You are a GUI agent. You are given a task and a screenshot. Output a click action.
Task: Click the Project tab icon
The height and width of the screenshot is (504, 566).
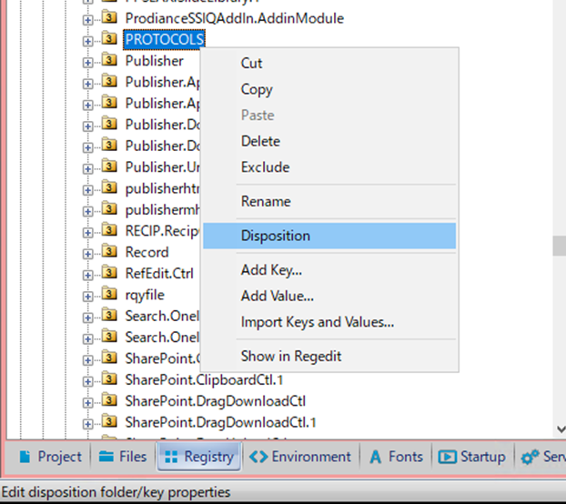tap(25, 457)
